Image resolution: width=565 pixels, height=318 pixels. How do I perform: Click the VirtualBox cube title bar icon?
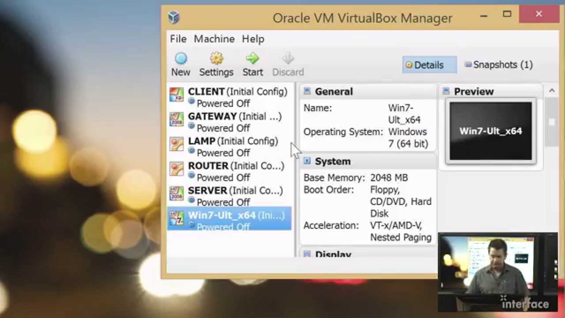point(174,18)
